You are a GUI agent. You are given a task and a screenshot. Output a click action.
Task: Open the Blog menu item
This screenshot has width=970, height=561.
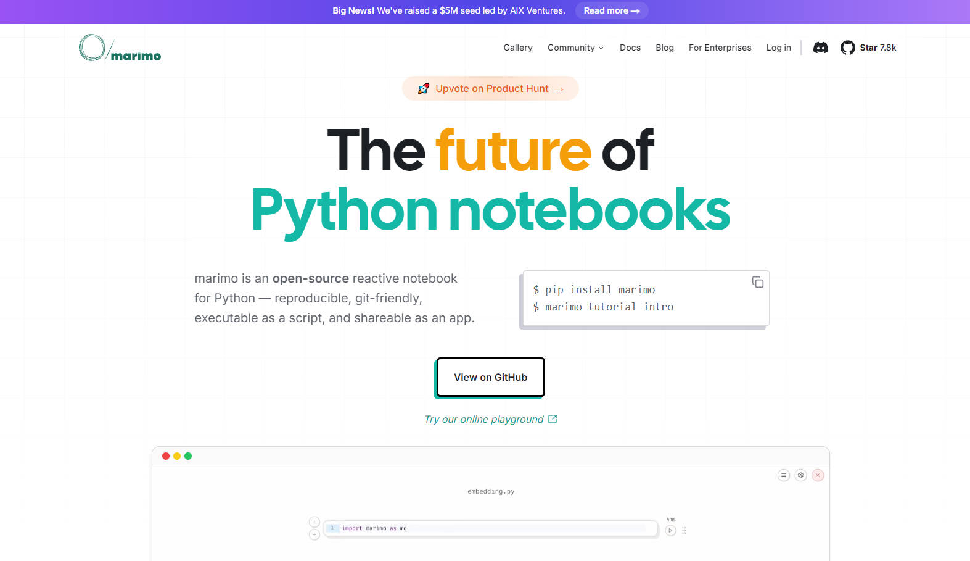tap(665, 48)
